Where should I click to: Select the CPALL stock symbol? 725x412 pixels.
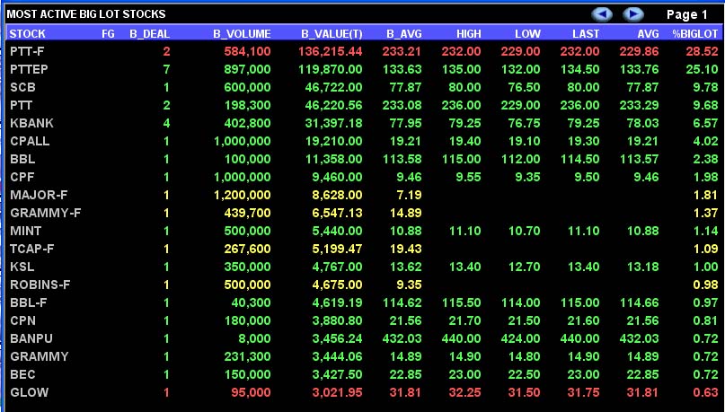pos(30,141)
